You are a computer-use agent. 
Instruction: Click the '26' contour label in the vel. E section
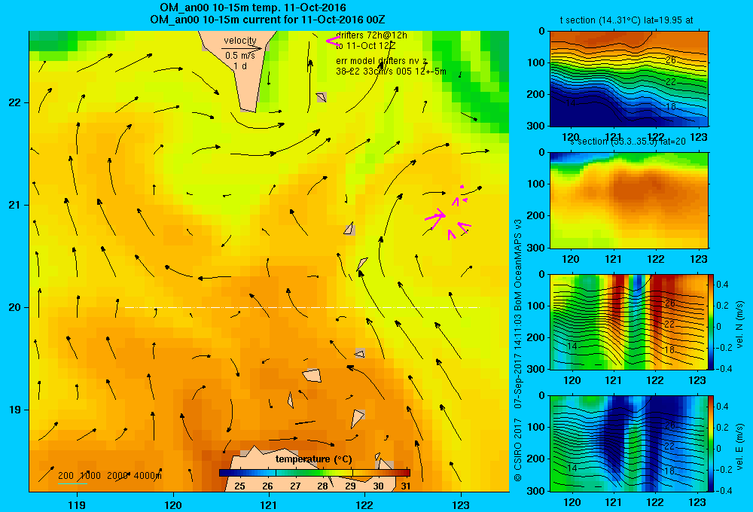[670, 425]
